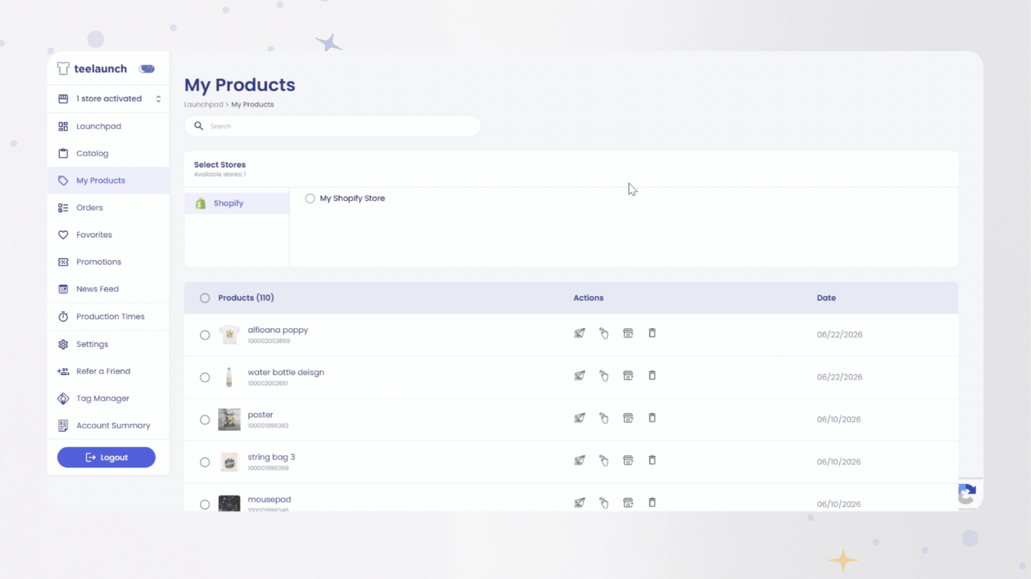Click the poster product thumbnail

pos(229,419)
